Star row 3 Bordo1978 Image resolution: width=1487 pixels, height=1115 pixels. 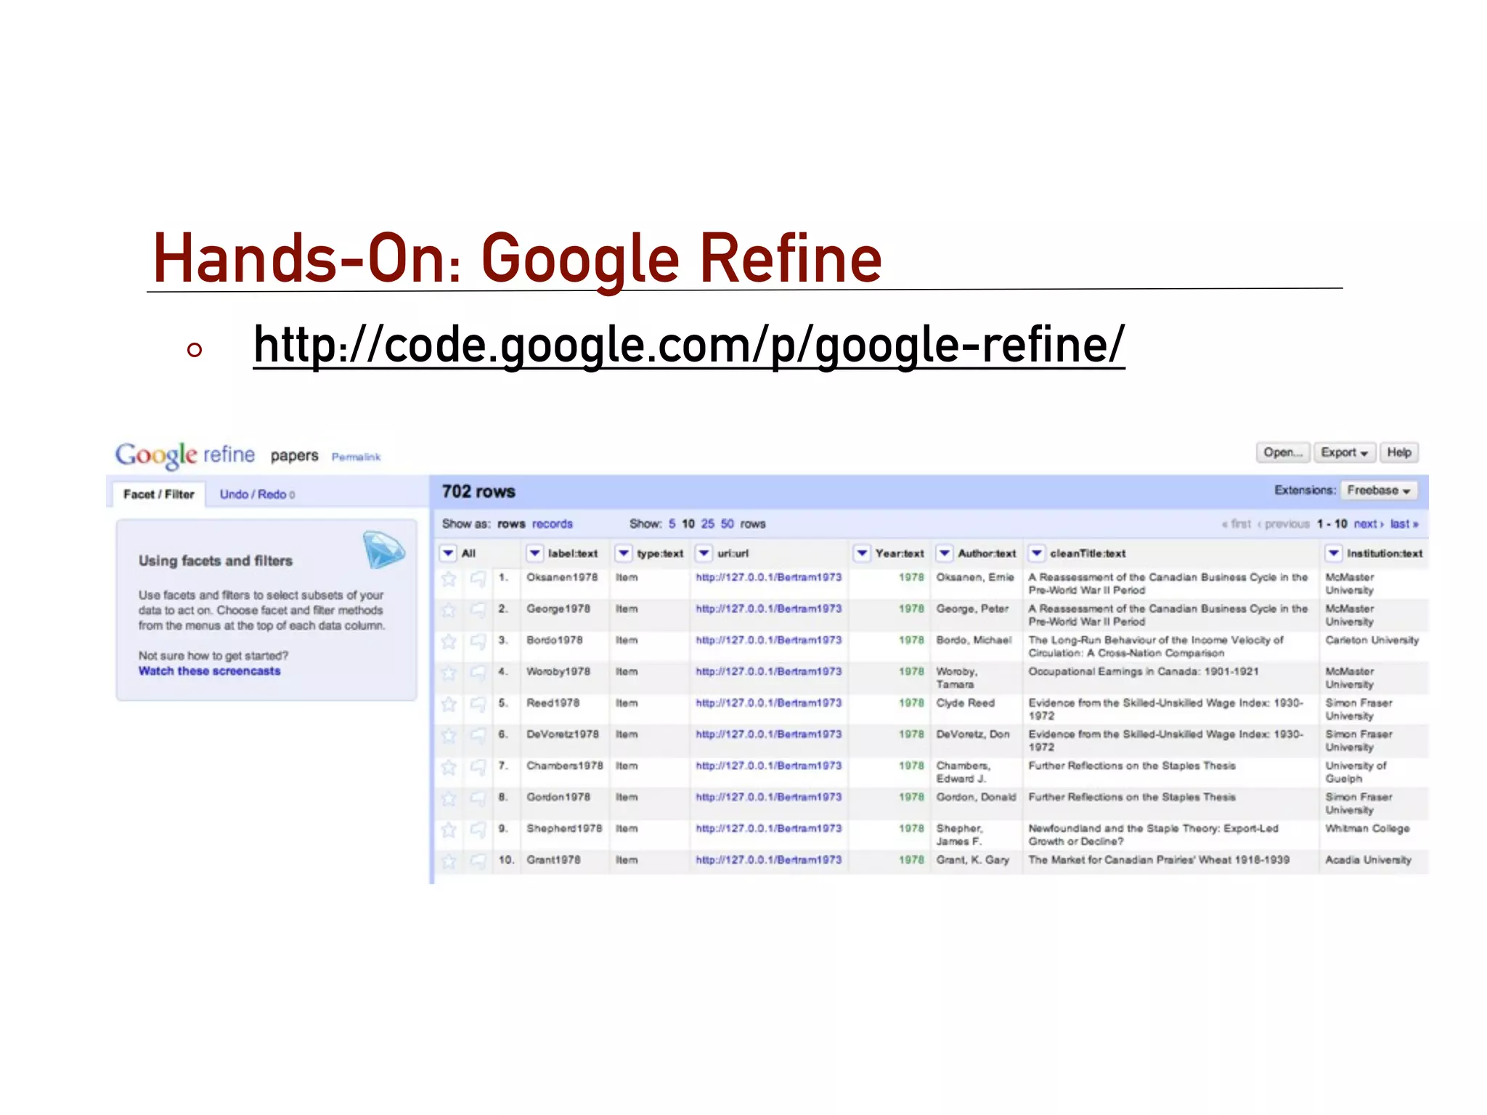point(449,641)
